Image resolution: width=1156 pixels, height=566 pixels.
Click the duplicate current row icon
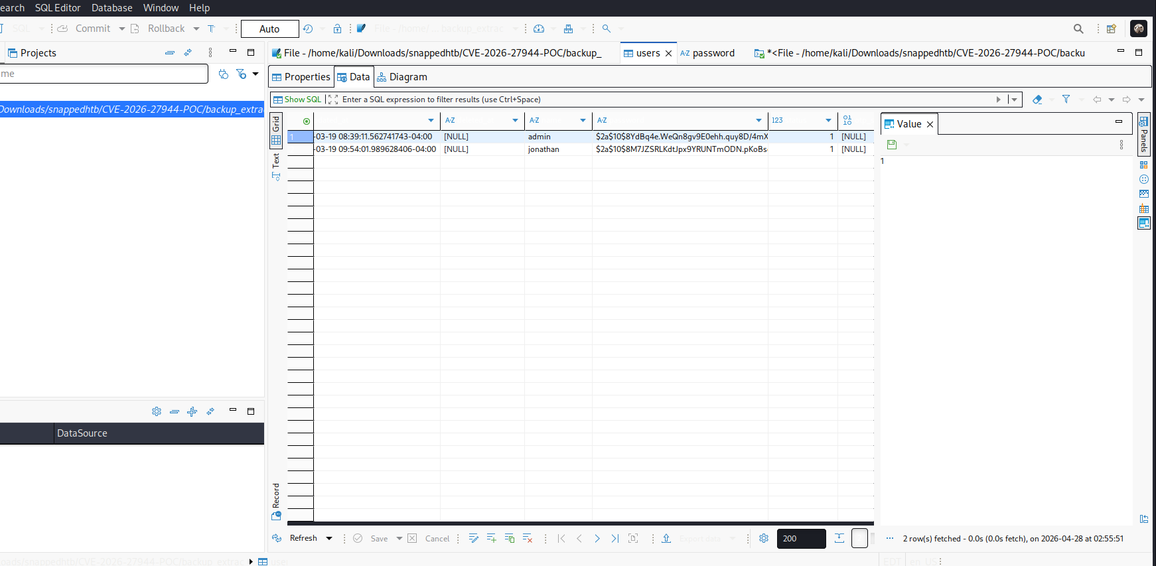(510, 538)
